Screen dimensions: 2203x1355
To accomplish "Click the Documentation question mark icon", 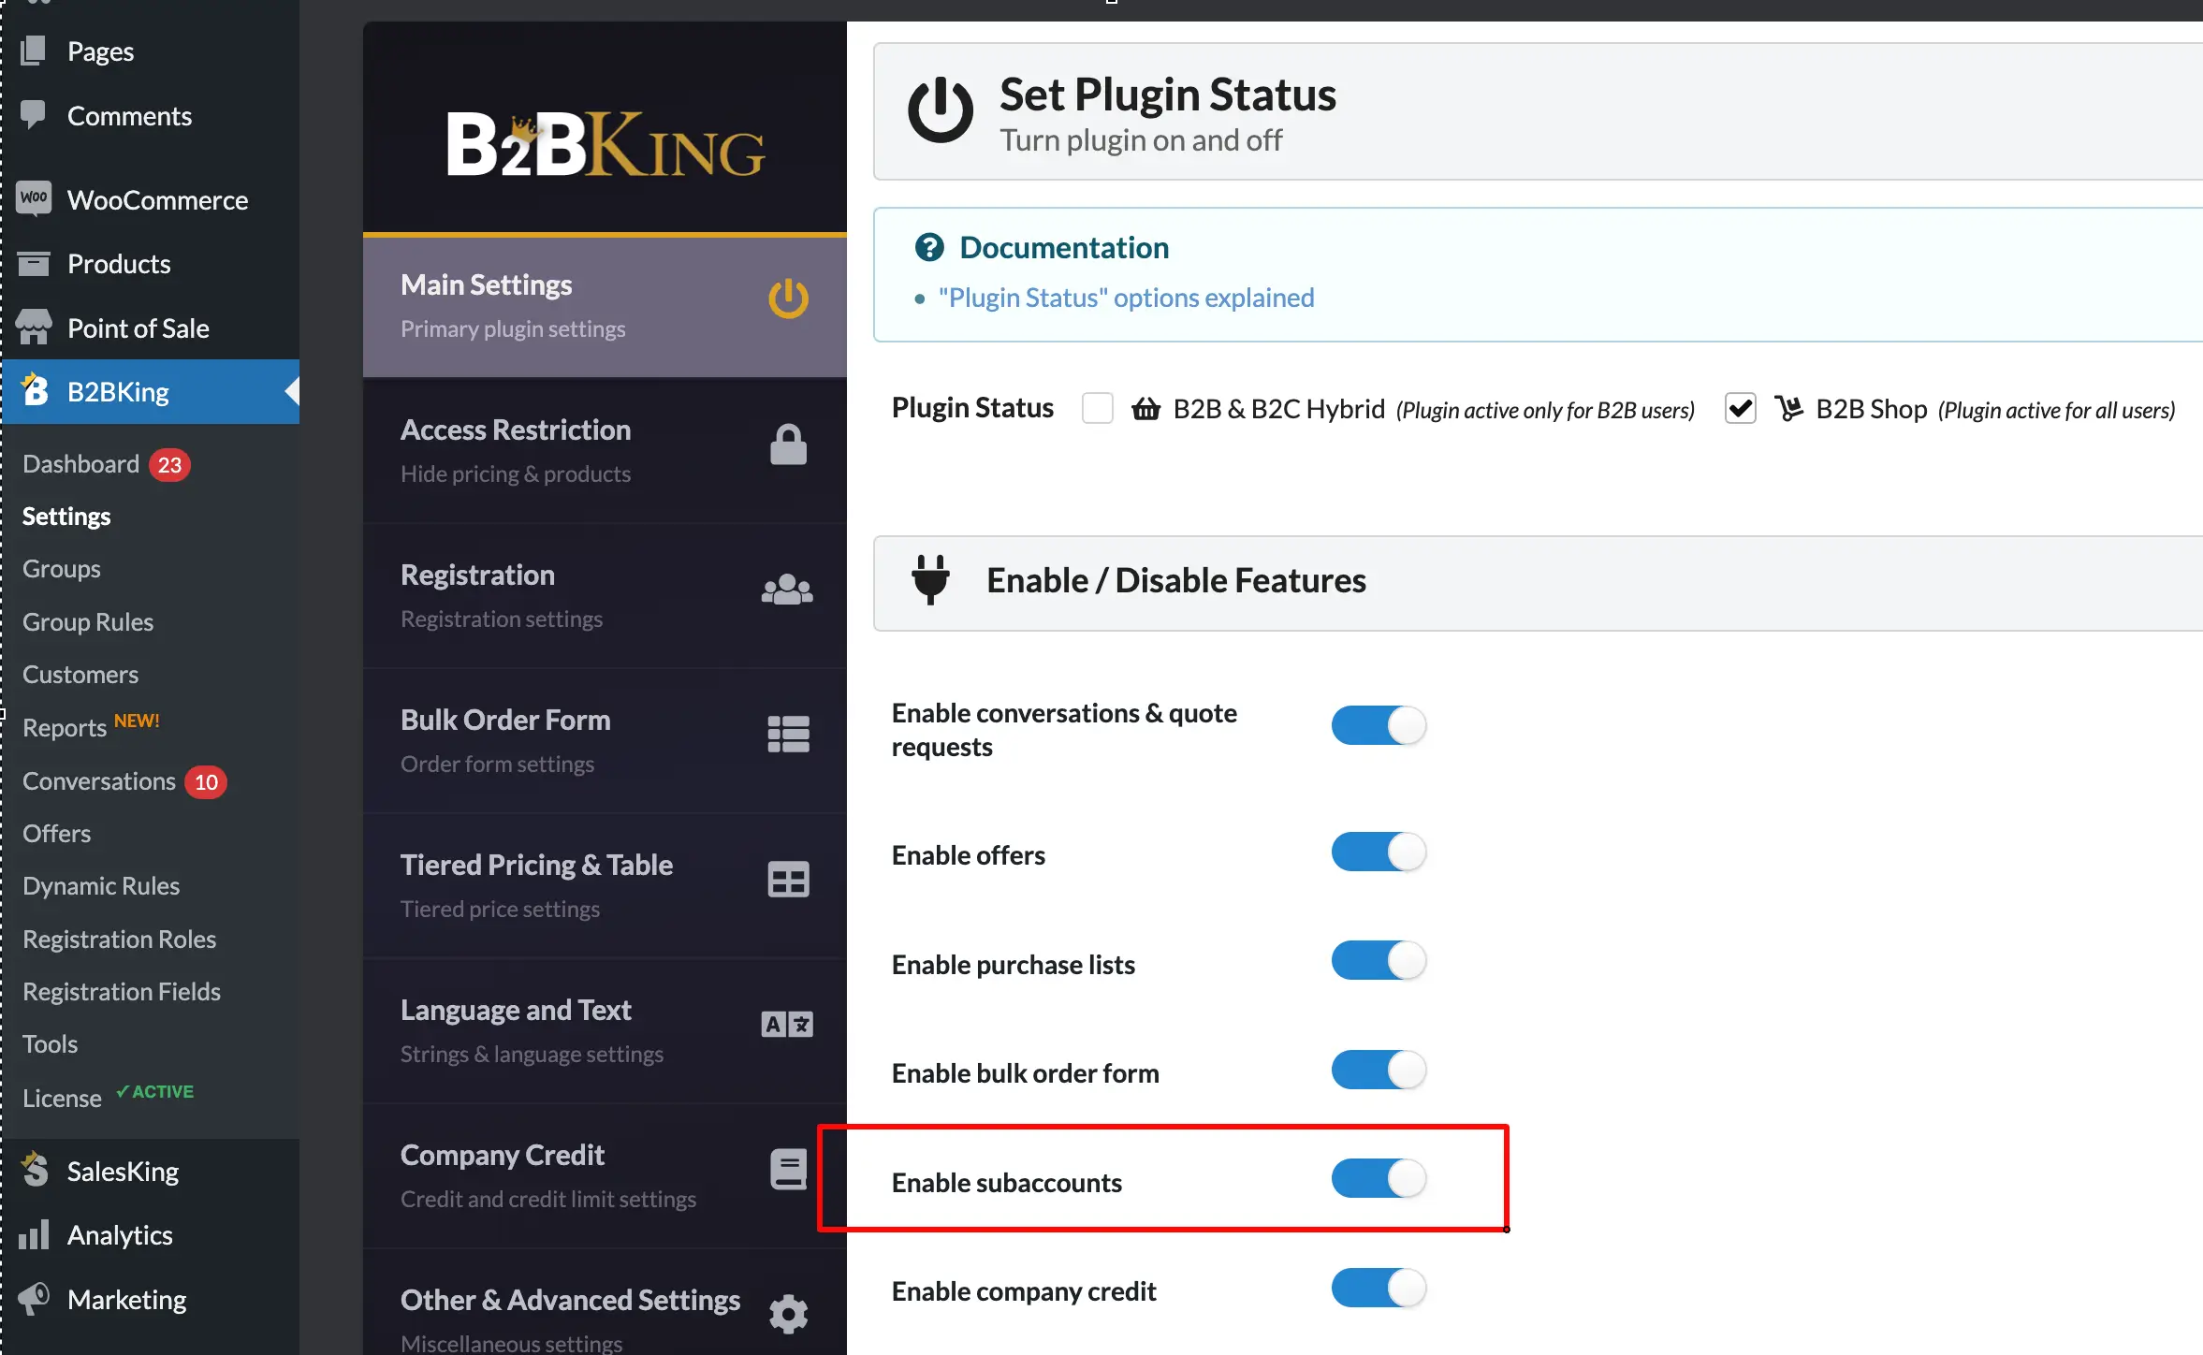I will click(x=929, y=247).
